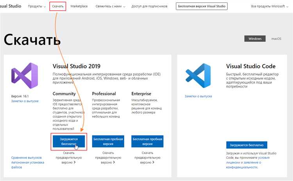This screenshot has width=293, height=181.
Task: Click Загружается бесплатно for Visual Studio Code
Action: pyautogui.click(x=247, y=145)
